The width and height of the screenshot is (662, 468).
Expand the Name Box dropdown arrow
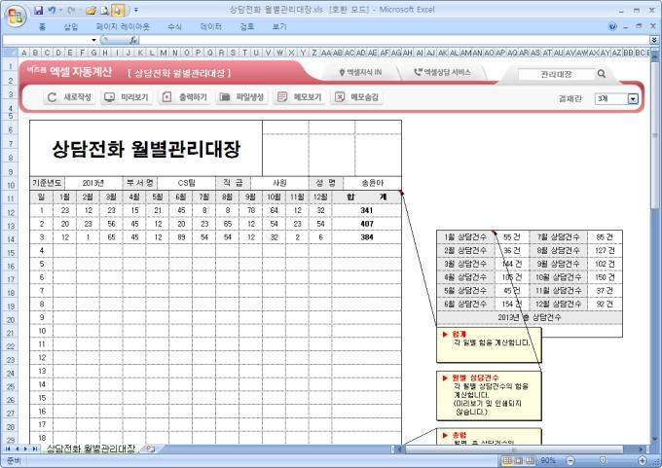[x=93, y=40]
